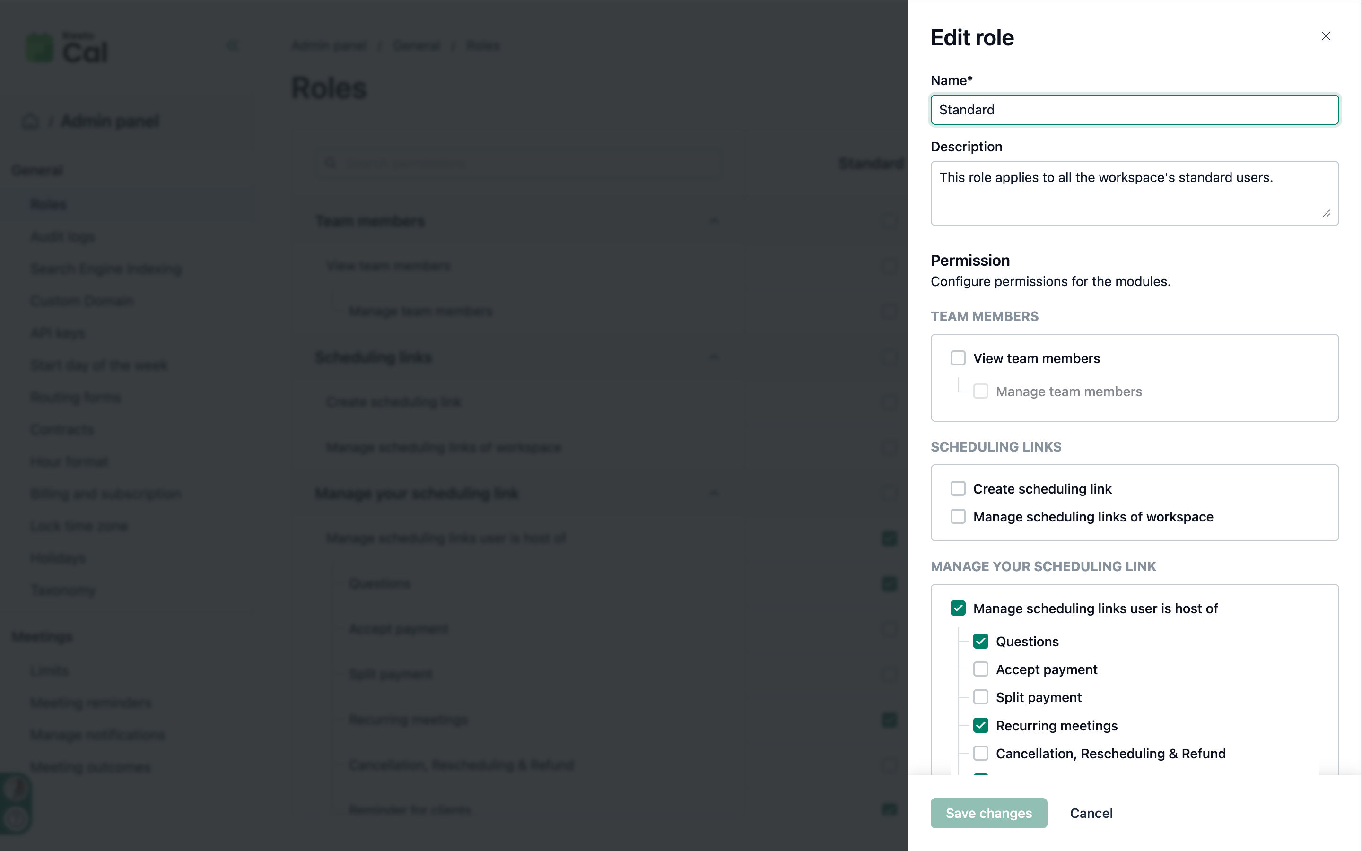Uncheck Manage scheduling links user is host of
1362x851 pixels.
958,608
